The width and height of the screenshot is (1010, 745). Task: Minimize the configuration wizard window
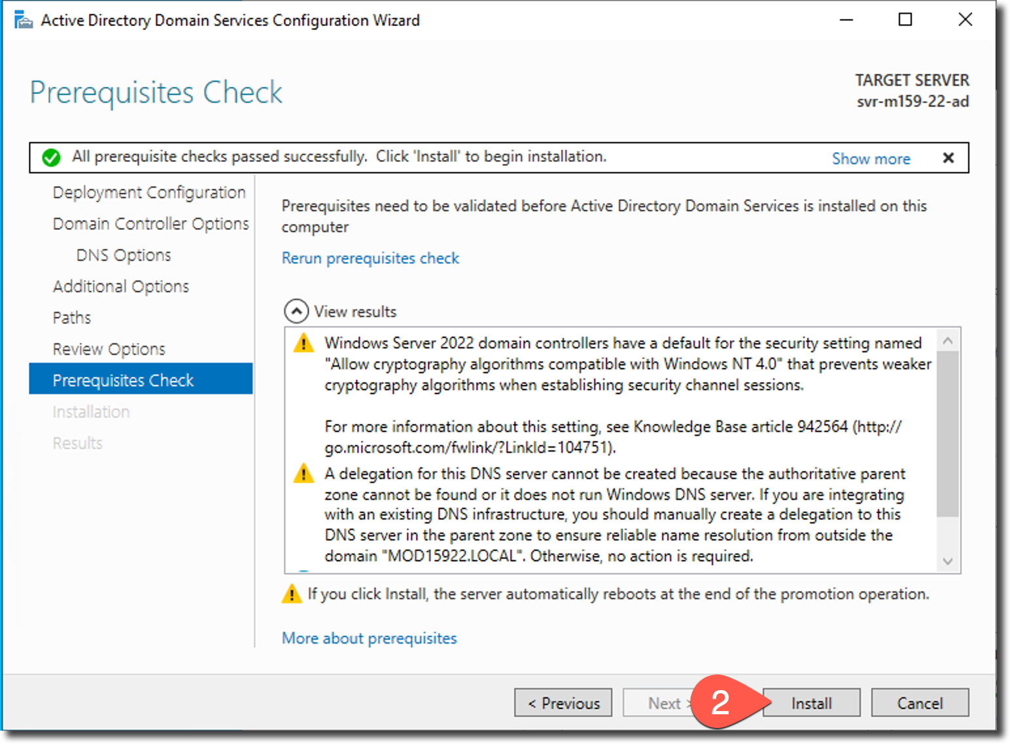point(846,20)
